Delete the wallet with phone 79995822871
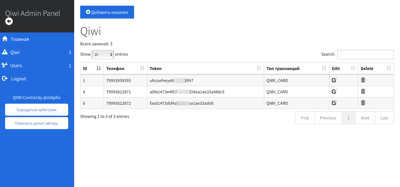 [x=363, y=91]
